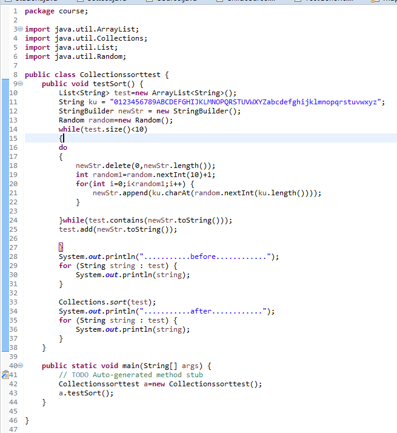Click the println "before" statement
The width and height of the screenshot is (397, 433).
click(168, 257)
